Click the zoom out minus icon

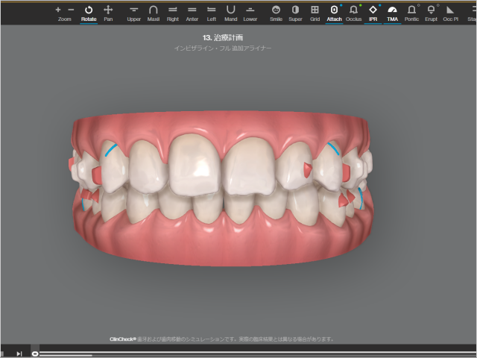(x=71, y=10)
